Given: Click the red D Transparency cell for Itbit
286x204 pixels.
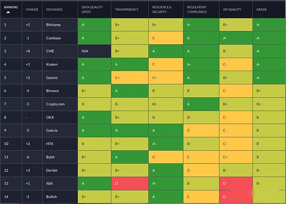Looking at the screenshot, I should pyautogui.click(x=130, y=184).
